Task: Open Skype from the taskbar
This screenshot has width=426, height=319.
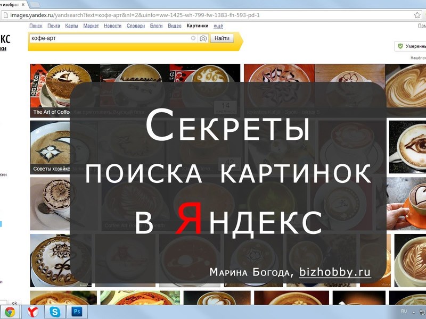Action: [x=55, y=312]
